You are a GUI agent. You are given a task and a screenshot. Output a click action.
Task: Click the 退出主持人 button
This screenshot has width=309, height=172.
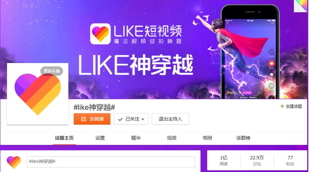(x=170, y=119)
